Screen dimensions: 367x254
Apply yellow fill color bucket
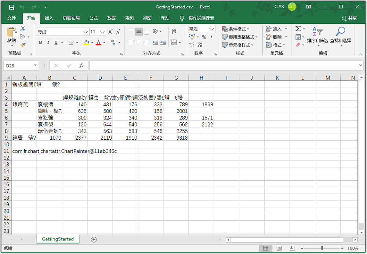tap(86, 43)
